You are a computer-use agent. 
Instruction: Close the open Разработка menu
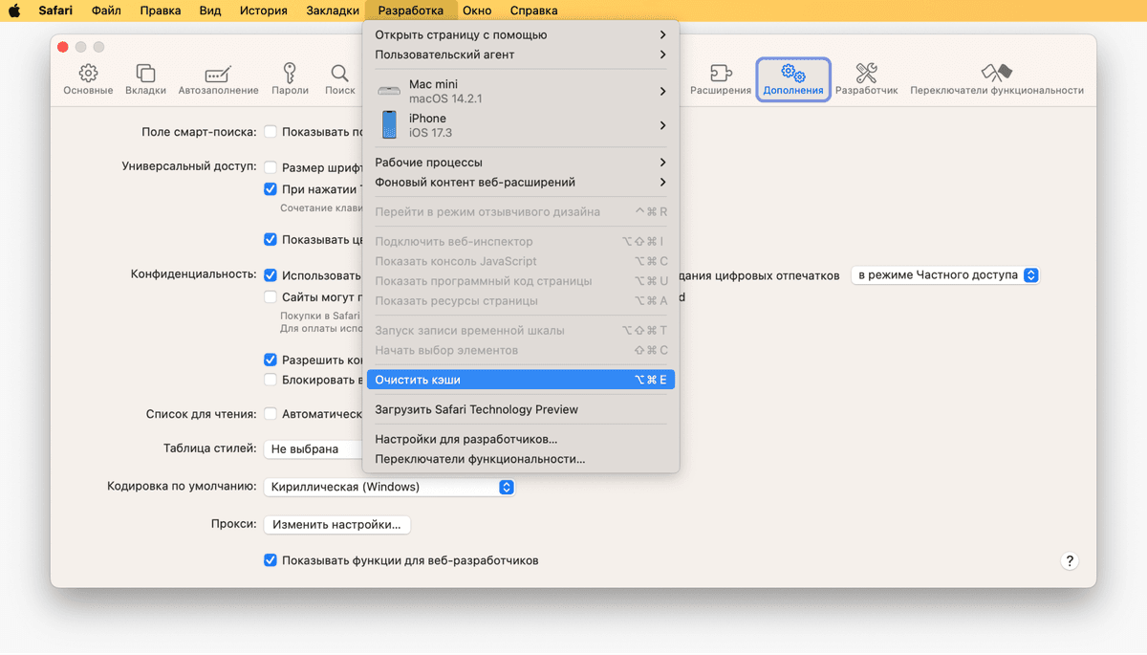click(410, 11)
